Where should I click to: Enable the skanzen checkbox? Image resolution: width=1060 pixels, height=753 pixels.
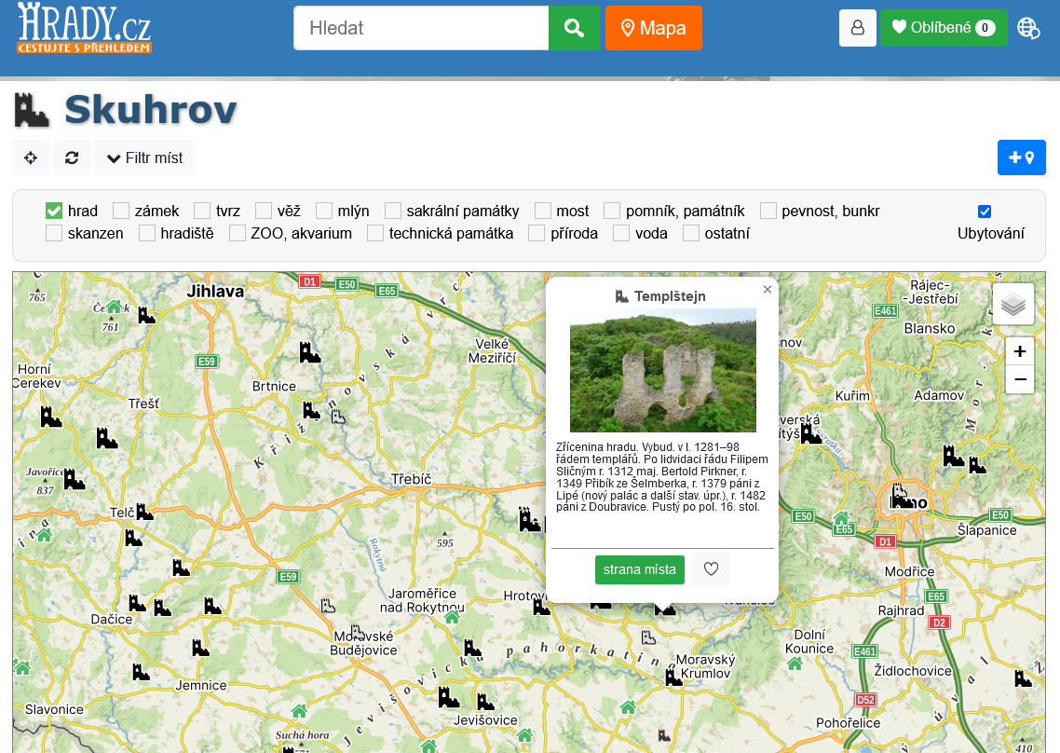pos(54,233)
